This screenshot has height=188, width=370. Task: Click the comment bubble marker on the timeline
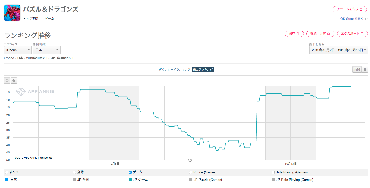[190, 160]
